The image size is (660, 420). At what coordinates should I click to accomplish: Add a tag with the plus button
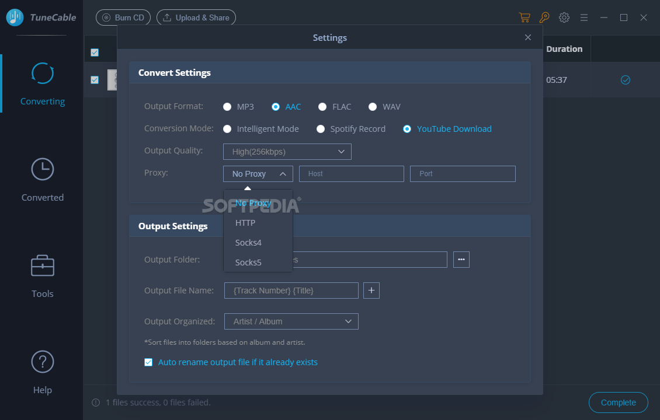click(371, 290)
